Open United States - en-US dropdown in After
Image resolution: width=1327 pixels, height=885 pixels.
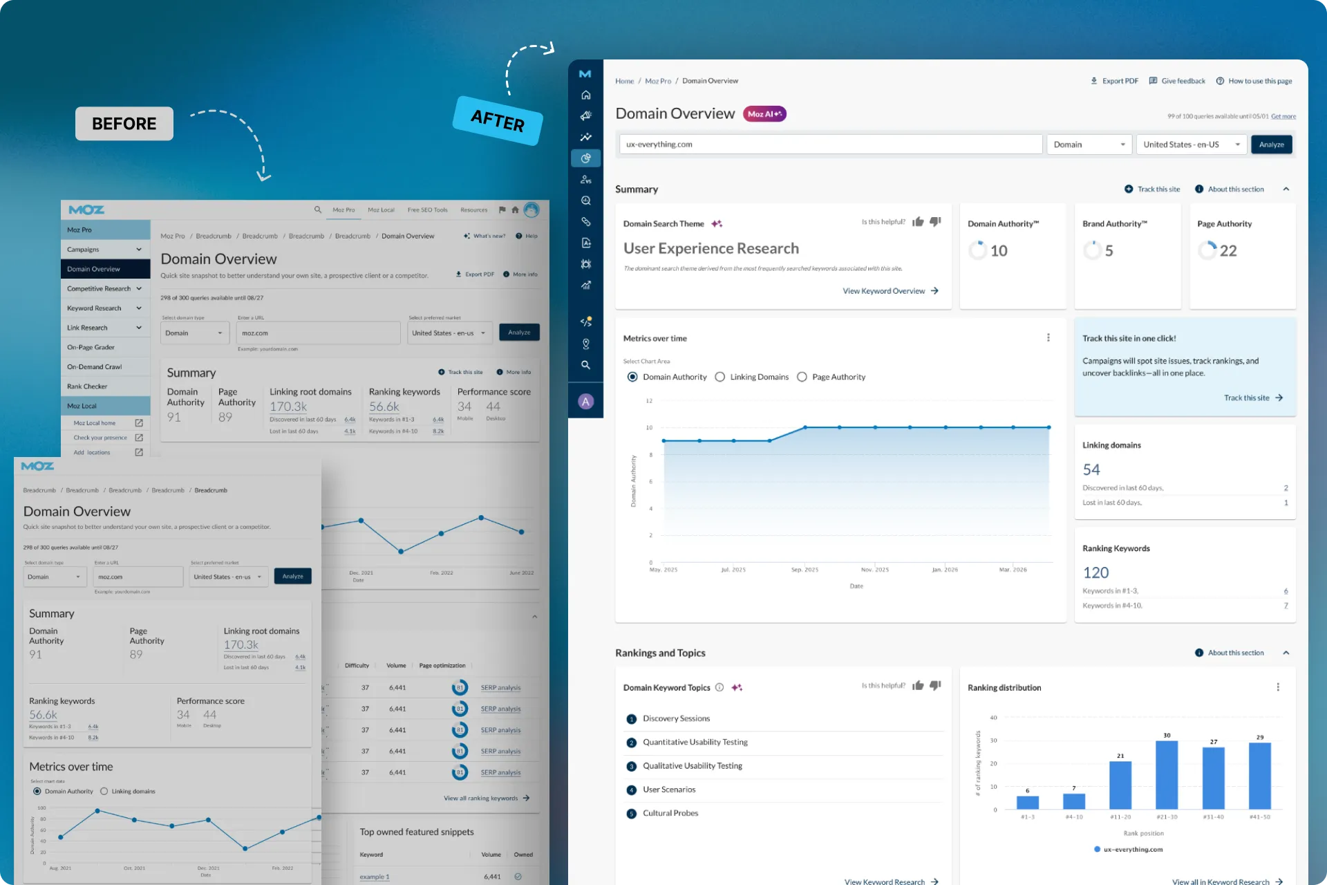(x=1192, y=145)
